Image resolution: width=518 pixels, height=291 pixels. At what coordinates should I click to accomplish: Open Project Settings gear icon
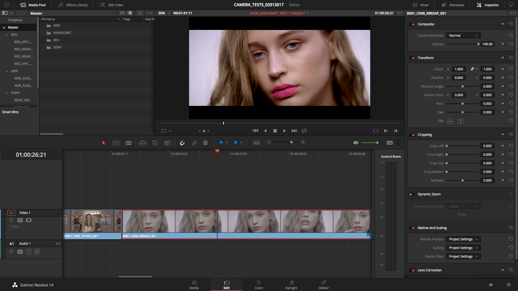coord(509,285)
